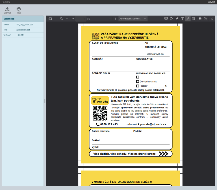Zoom out with the minus button
Screen dimensions: 217x190
(x=110, y=19)
